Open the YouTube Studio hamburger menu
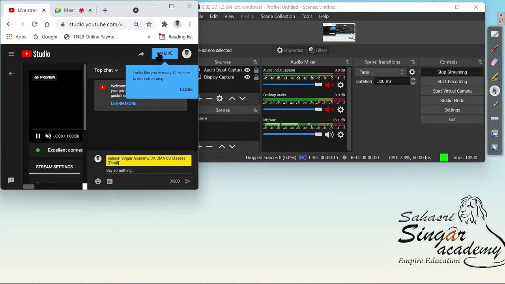Screen dimensions: 505x284 [11, 54]
